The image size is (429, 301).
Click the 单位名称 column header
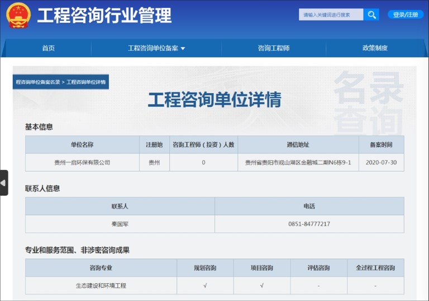coord(82,144)
